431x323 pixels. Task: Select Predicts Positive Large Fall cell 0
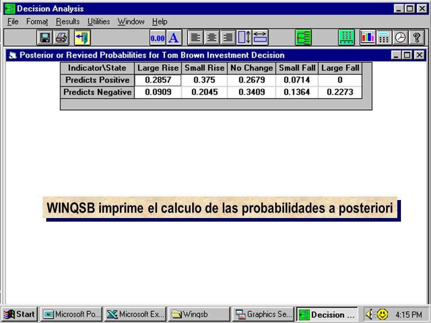pos(340,80)
